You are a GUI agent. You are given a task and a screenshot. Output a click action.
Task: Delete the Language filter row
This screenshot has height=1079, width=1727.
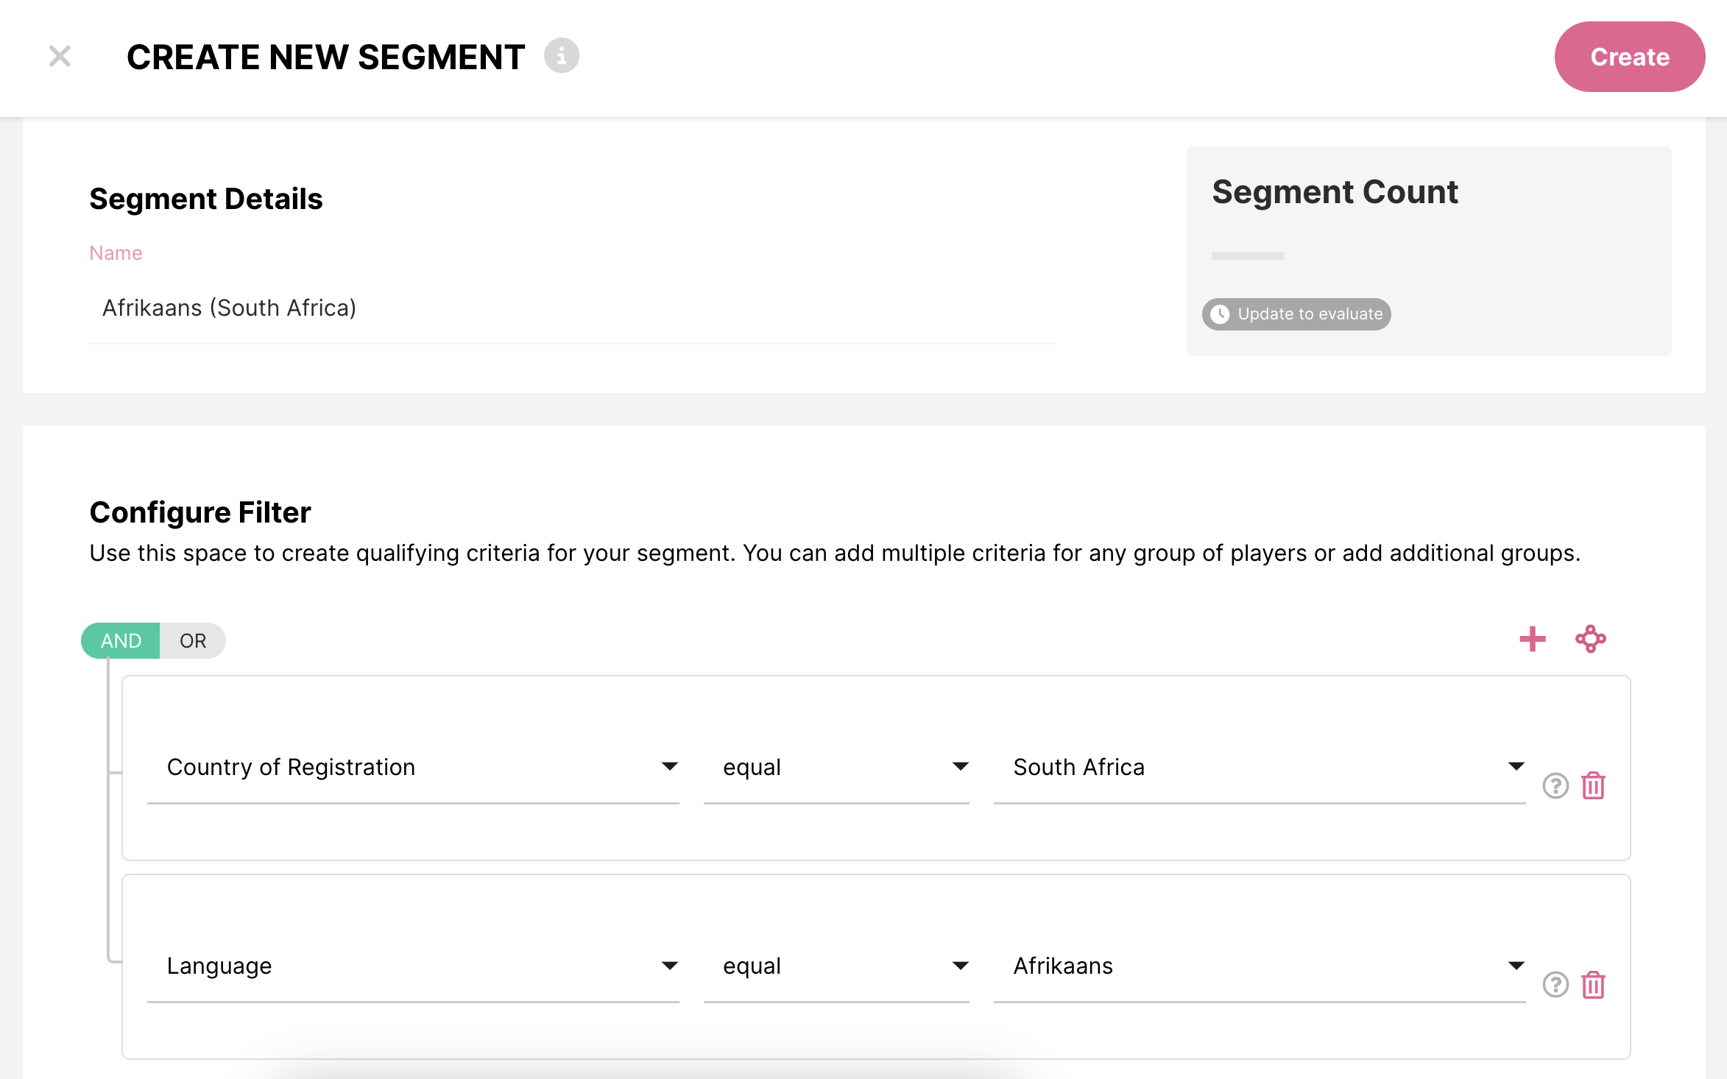point(1593,985)
